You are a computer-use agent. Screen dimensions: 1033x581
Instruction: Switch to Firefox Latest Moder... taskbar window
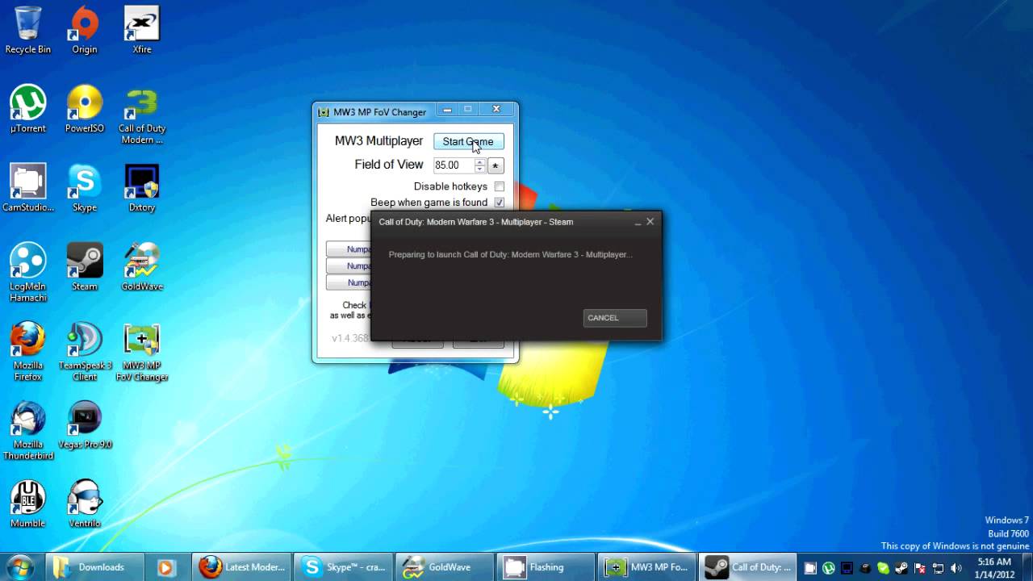[x=243, y=567]
